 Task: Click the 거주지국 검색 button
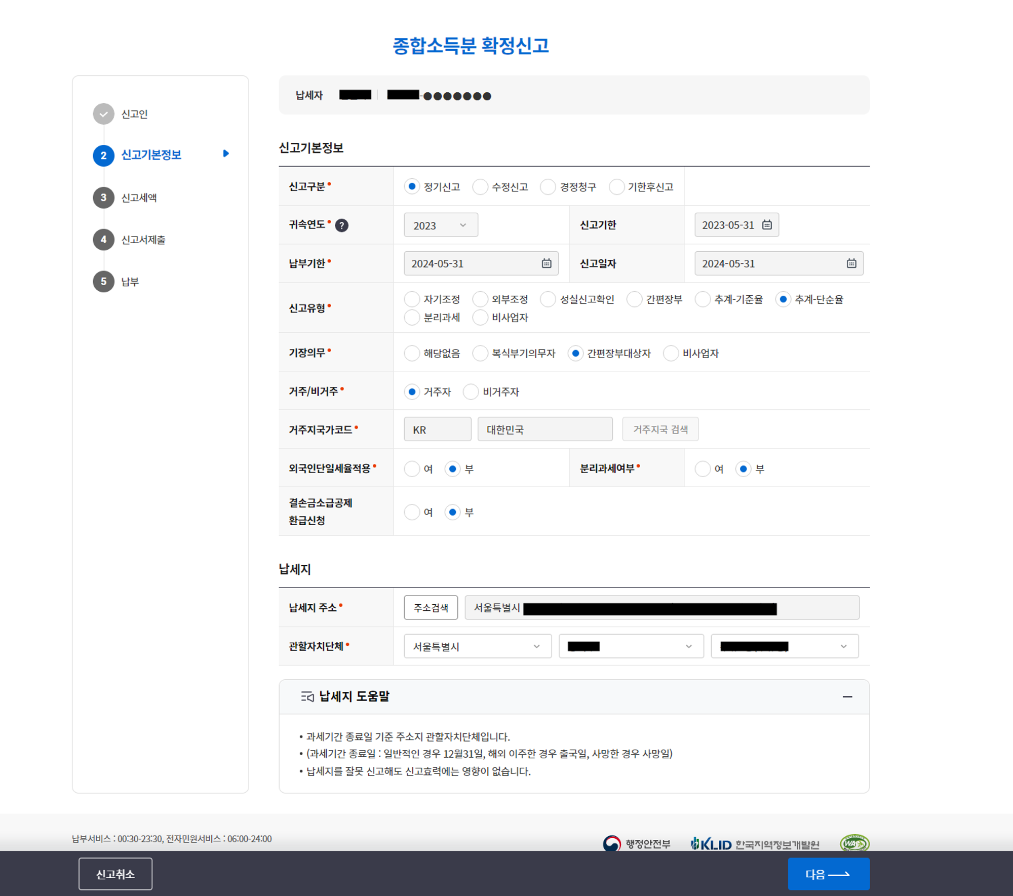[x=660, y=429]
